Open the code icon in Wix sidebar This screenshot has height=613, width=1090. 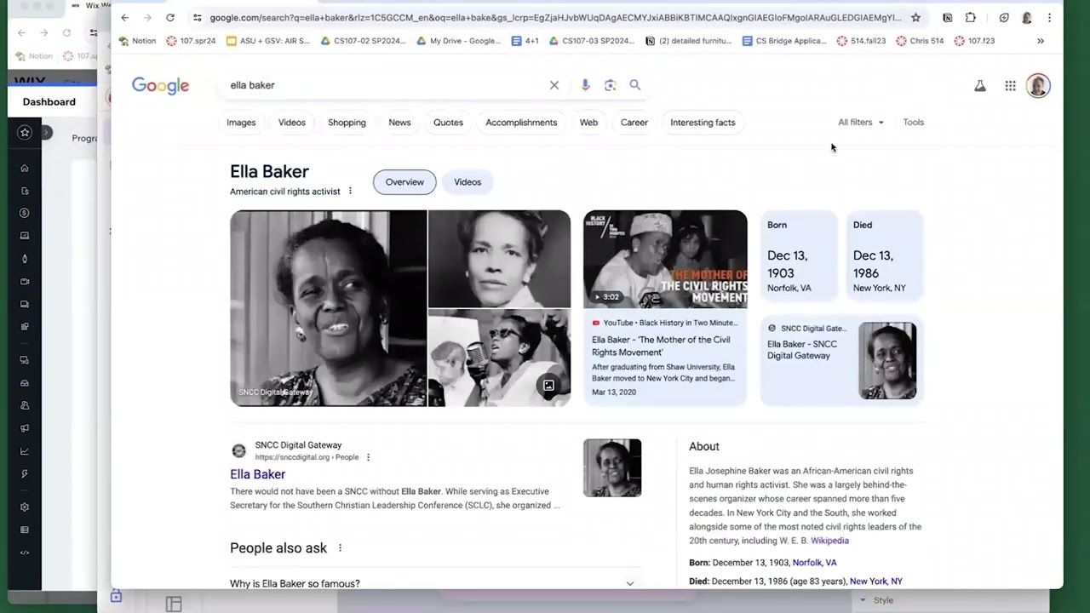(25, 553)
